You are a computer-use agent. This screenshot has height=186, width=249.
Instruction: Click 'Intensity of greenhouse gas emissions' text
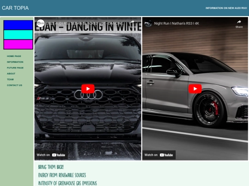coord(67,183)
